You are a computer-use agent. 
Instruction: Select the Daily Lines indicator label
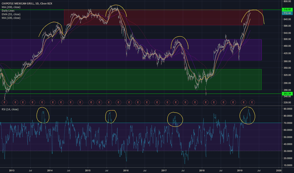(x=8, y=11)
